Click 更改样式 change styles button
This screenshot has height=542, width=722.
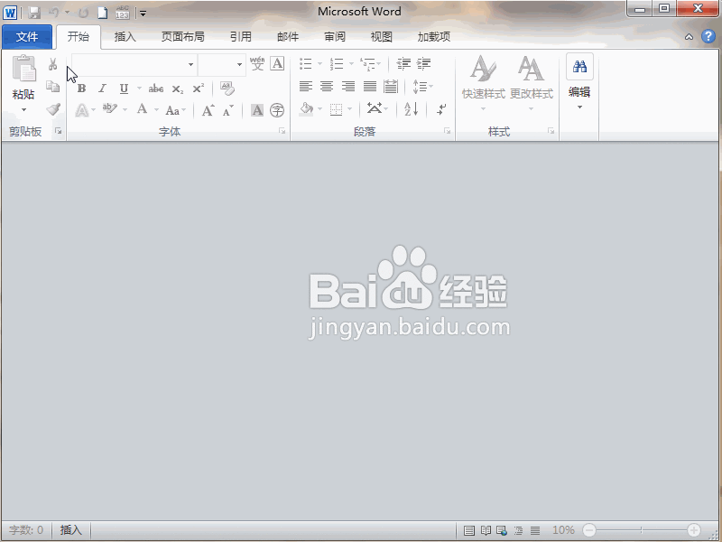pyautogui.click(x=532, y=83)
